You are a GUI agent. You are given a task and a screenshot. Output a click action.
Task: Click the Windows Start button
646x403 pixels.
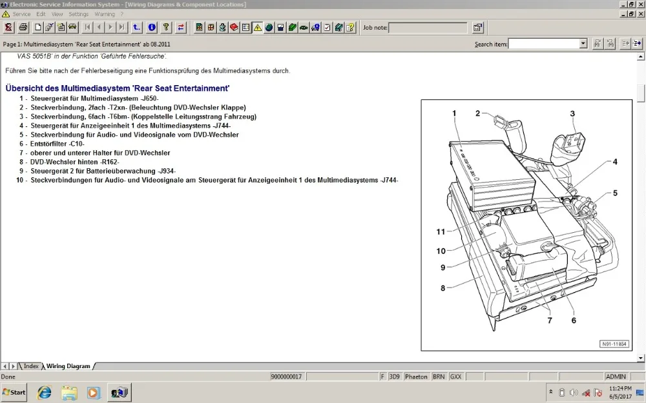coord(14,392)
